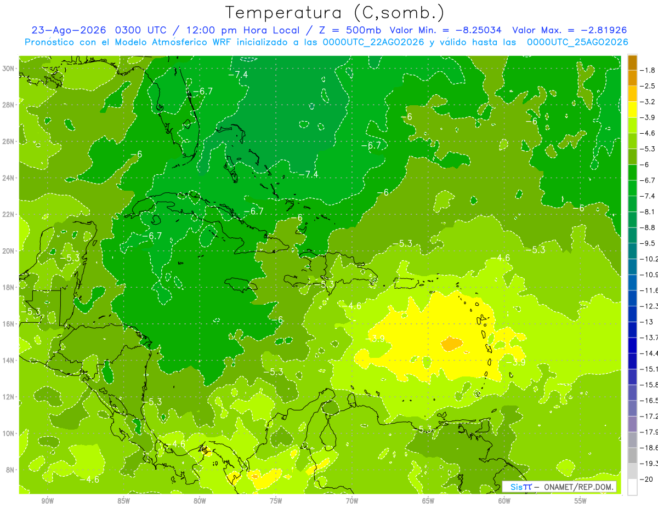Click the 65W longitude axis label
Viewport: 658px width, 508px height.
click(428, 501)
